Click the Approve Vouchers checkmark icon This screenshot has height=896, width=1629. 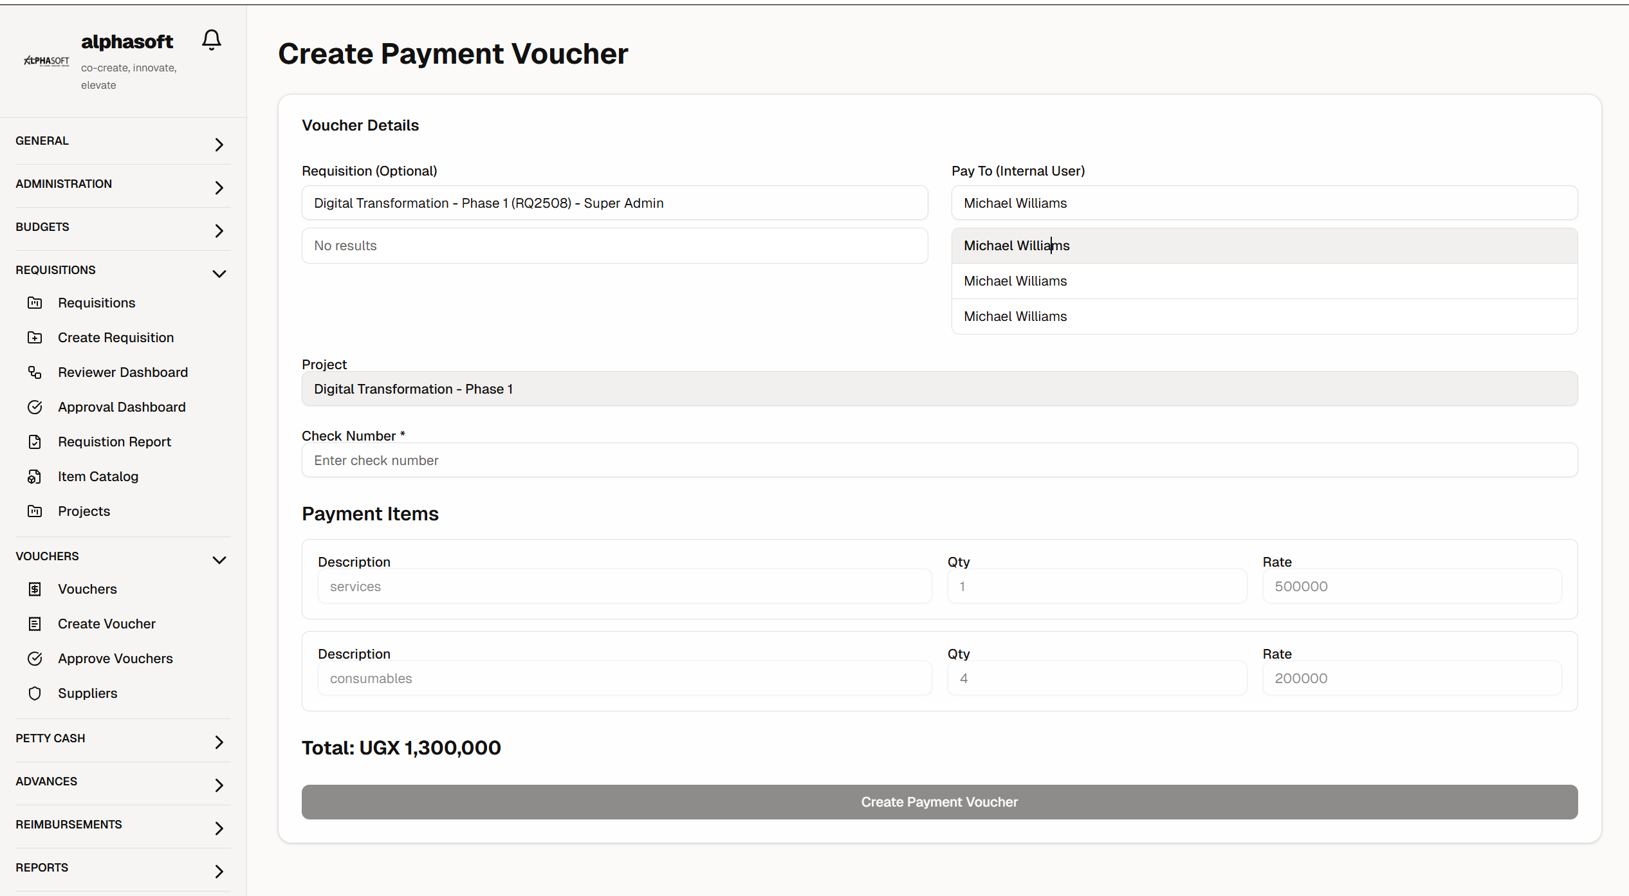(x=35, y=659)
